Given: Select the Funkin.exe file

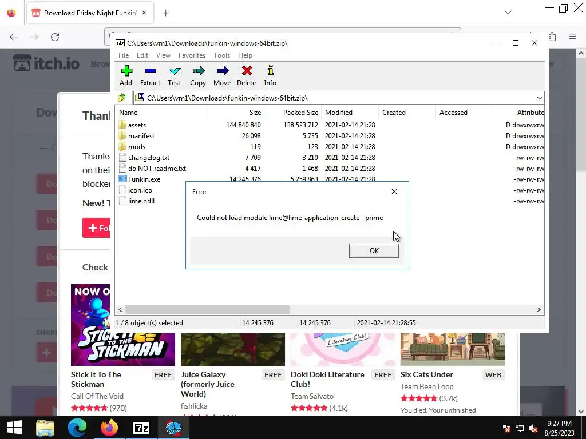Looking at the screenshot, I should [x=144, y=179].
